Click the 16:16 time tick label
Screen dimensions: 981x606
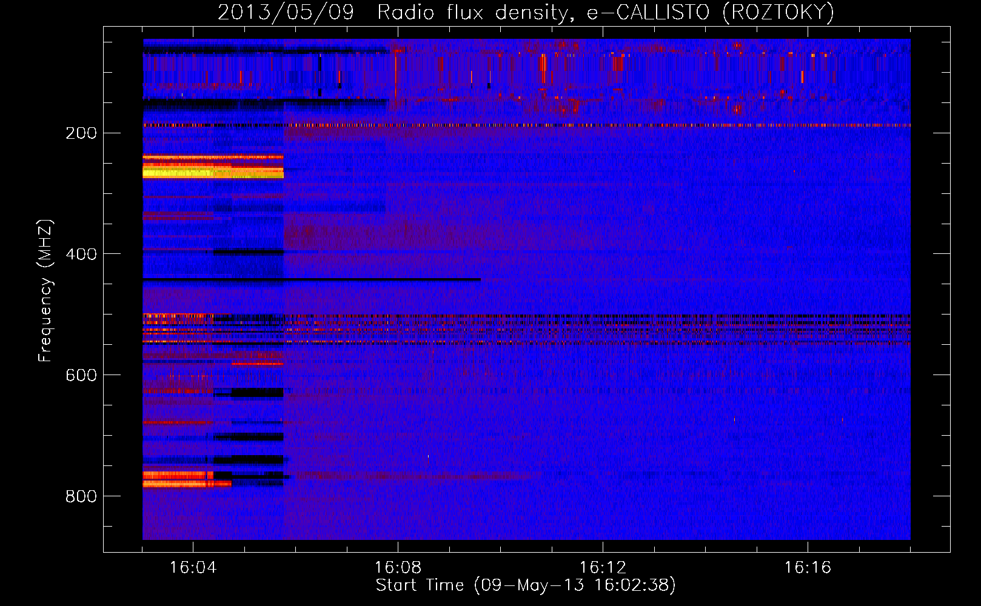[808, 567]
